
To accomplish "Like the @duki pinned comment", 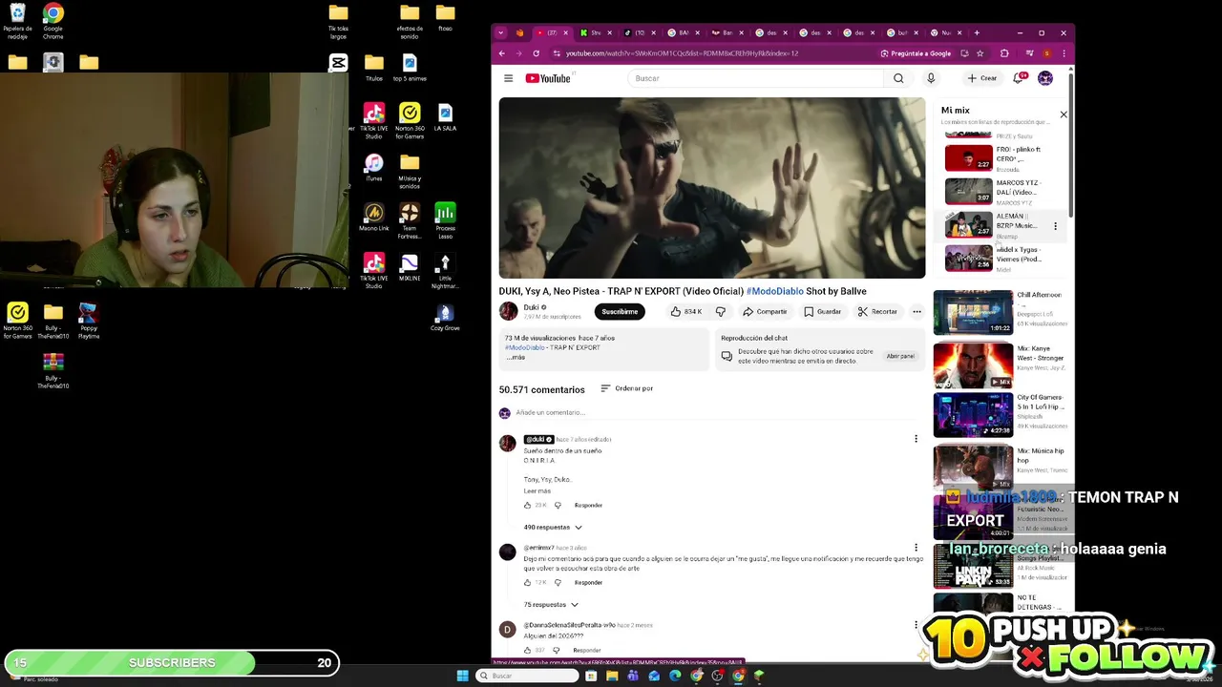I will [x=527, y=505].
